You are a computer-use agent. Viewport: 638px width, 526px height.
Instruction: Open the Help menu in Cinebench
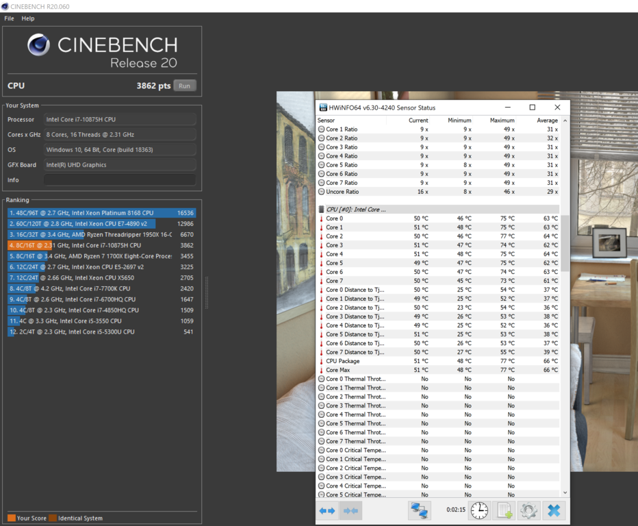tap(27, 18)
